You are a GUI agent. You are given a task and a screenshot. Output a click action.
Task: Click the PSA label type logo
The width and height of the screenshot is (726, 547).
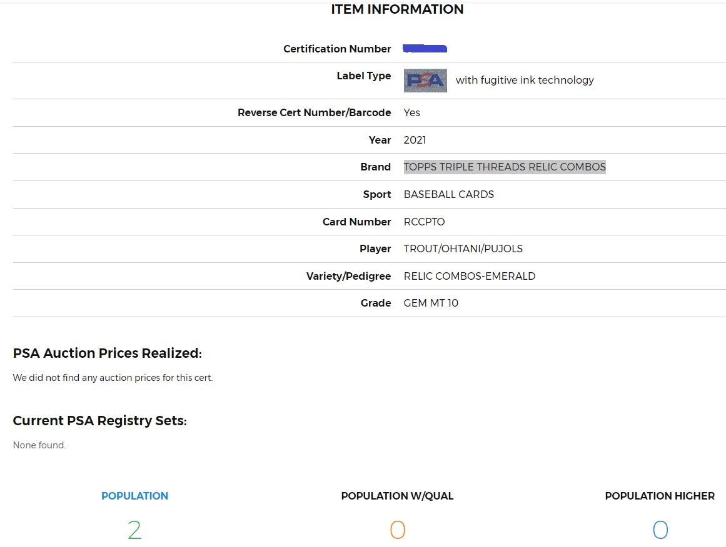(425, 81)
